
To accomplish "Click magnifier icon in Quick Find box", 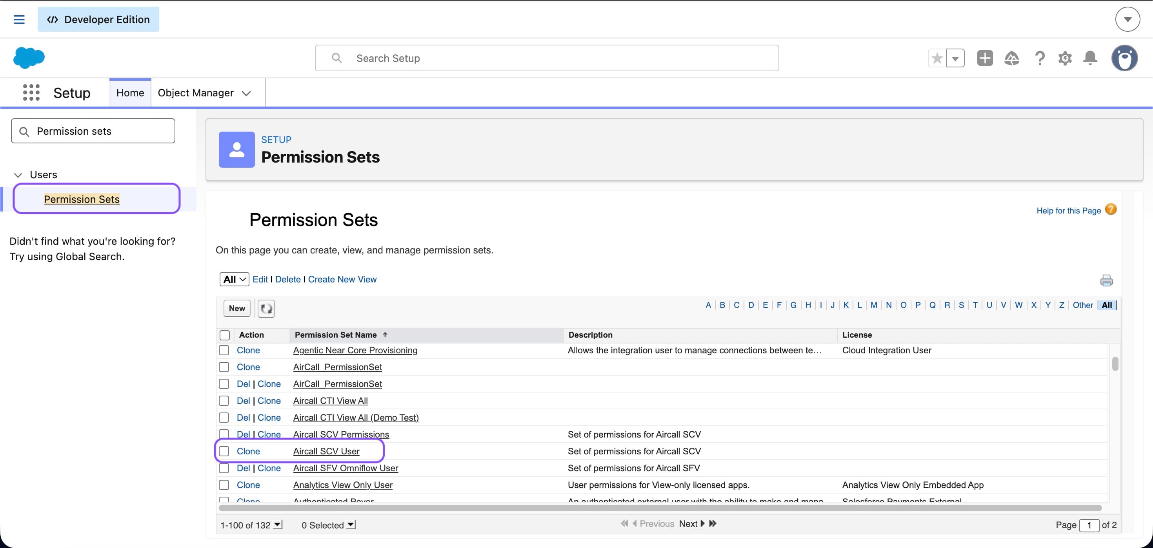I will pos(25,131).
